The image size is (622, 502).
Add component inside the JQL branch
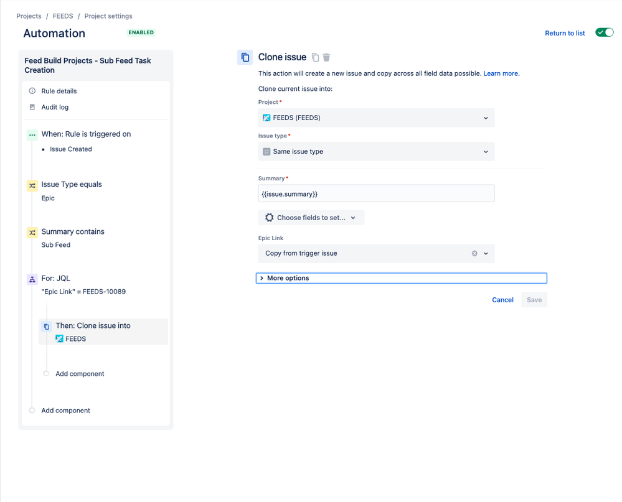pyautogui.click(x=80, y=374)
